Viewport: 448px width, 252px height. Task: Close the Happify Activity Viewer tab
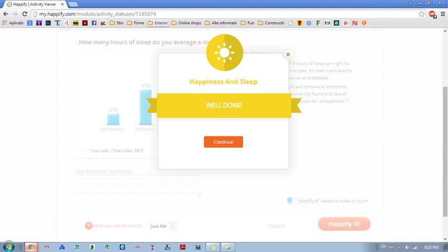[x=62, y=4]
